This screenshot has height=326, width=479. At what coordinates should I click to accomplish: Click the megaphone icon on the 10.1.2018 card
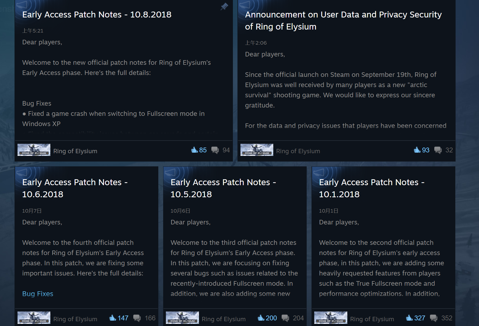(x=319, y=172)
